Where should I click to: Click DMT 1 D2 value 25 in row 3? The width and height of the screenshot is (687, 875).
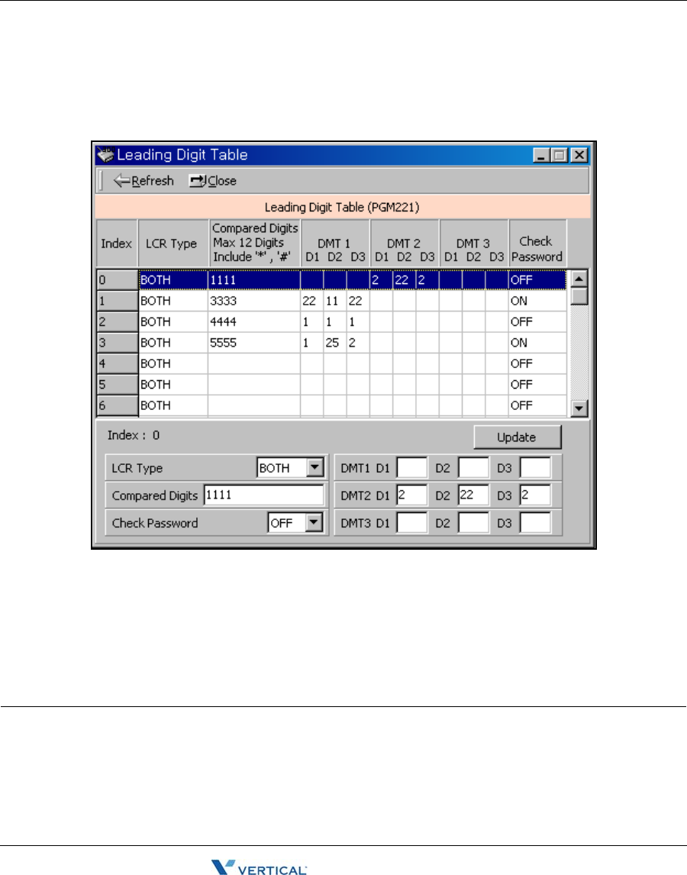click(x=335, y=343)
